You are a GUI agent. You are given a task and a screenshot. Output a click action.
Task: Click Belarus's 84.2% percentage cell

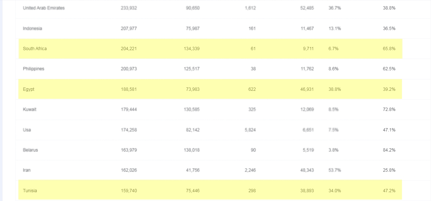[x=389, y=150]
